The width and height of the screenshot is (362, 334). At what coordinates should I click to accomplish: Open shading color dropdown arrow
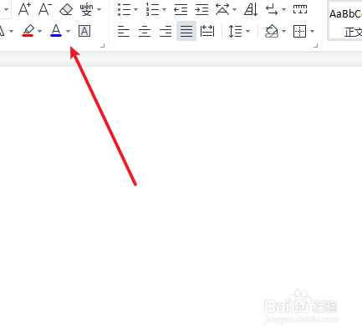[283, 31]
